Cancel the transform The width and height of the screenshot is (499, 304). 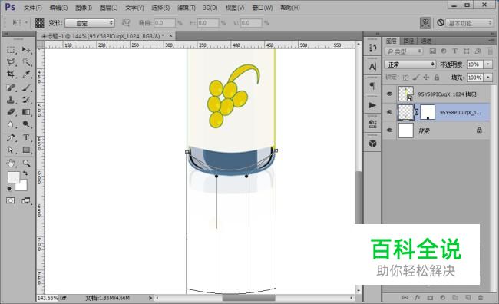click(x=441, y=22)
